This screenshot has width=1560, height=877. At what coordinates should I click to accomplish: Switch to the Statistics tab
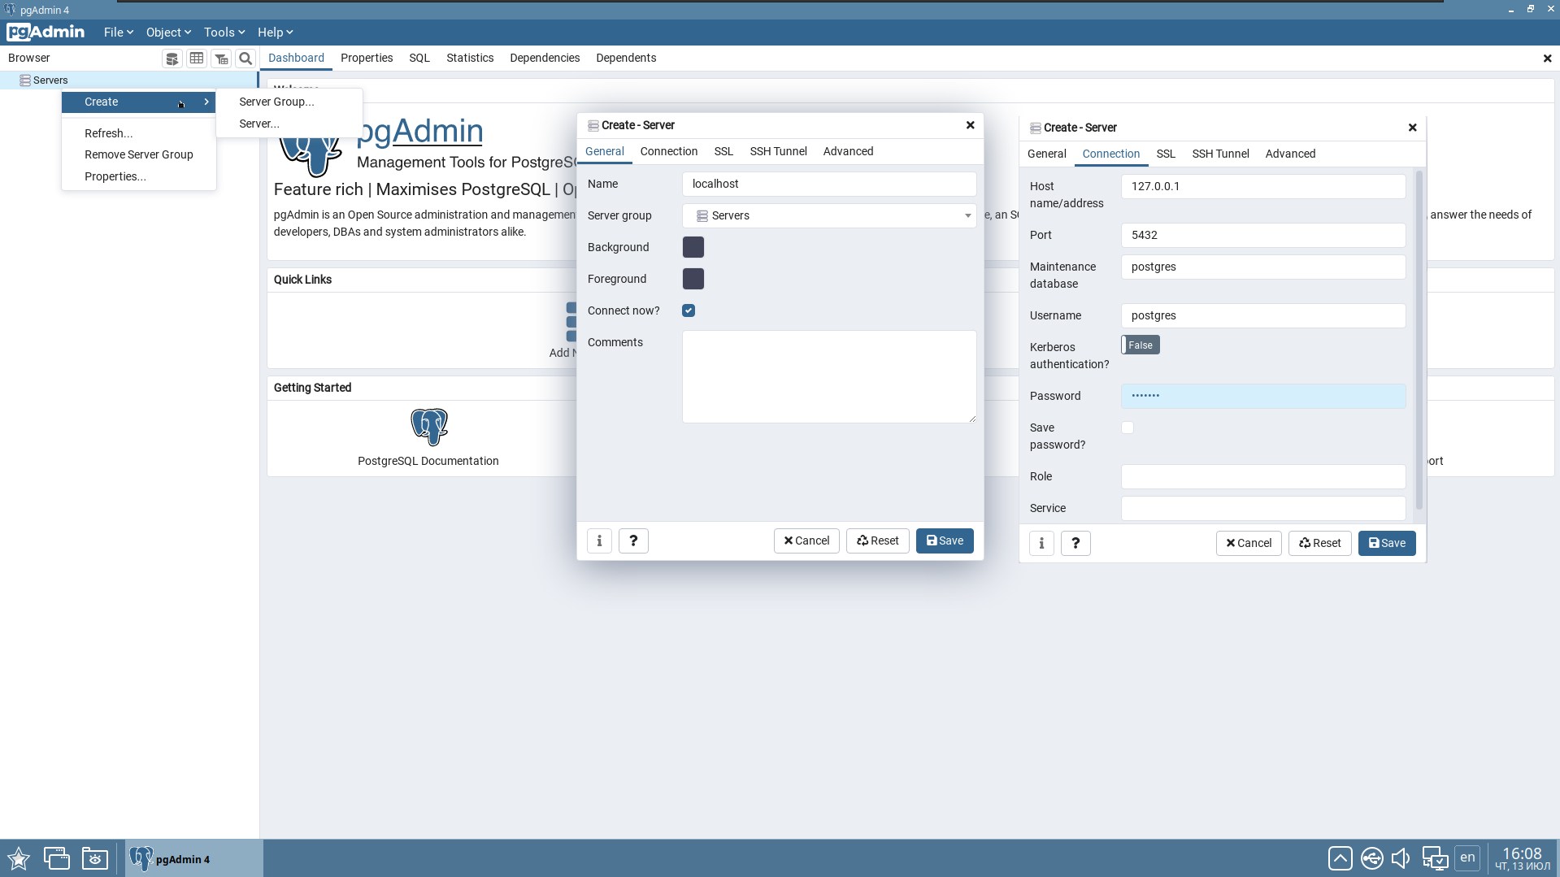[x=470, y=58]
